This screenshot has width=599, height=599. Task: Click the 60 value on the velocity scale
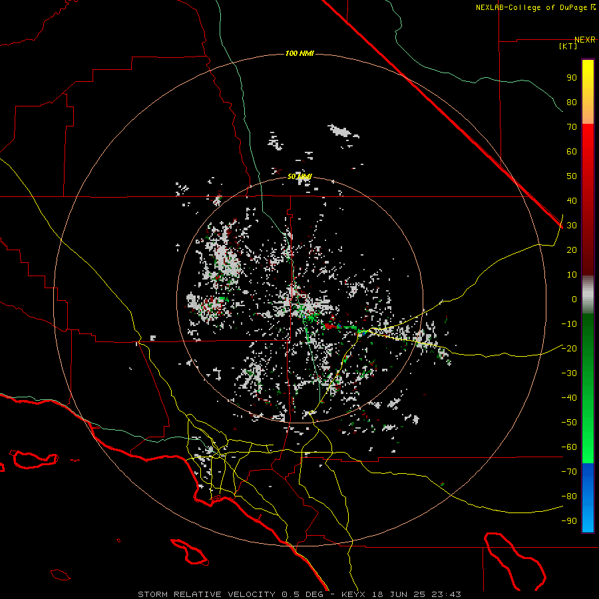coord(572,151)
